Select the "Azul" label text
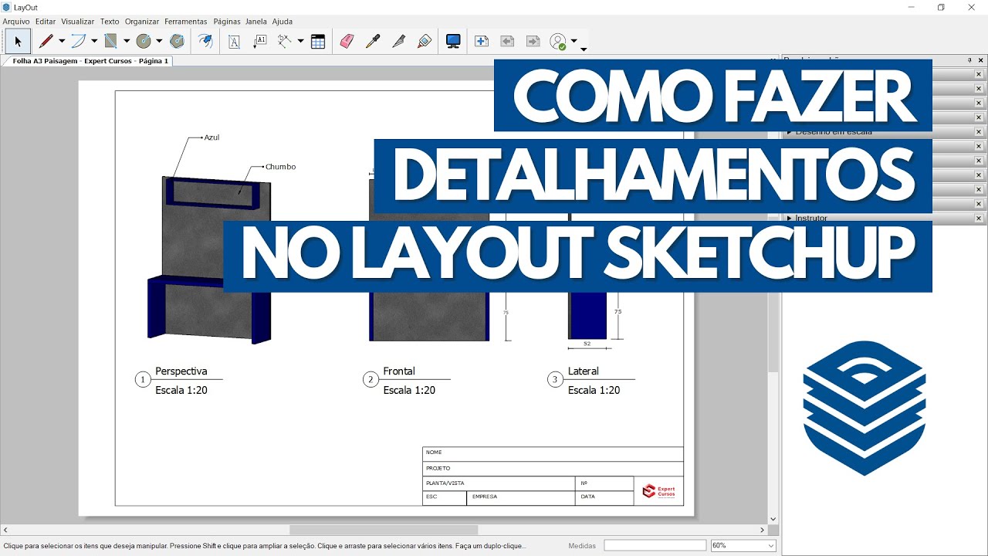The height and width of the screenshot is (556, 988). (x=211, y=137)
